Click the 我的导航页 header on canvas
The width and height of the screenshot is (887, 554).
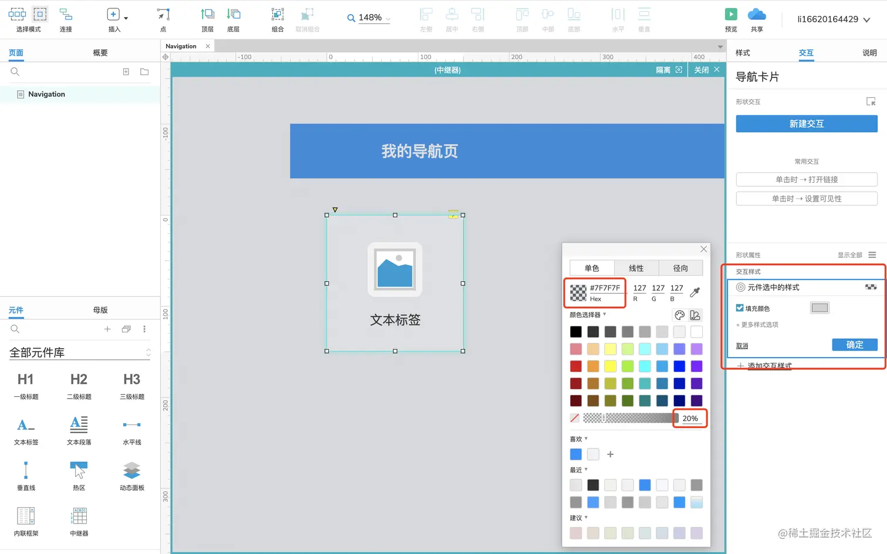(x=419, y=151)
